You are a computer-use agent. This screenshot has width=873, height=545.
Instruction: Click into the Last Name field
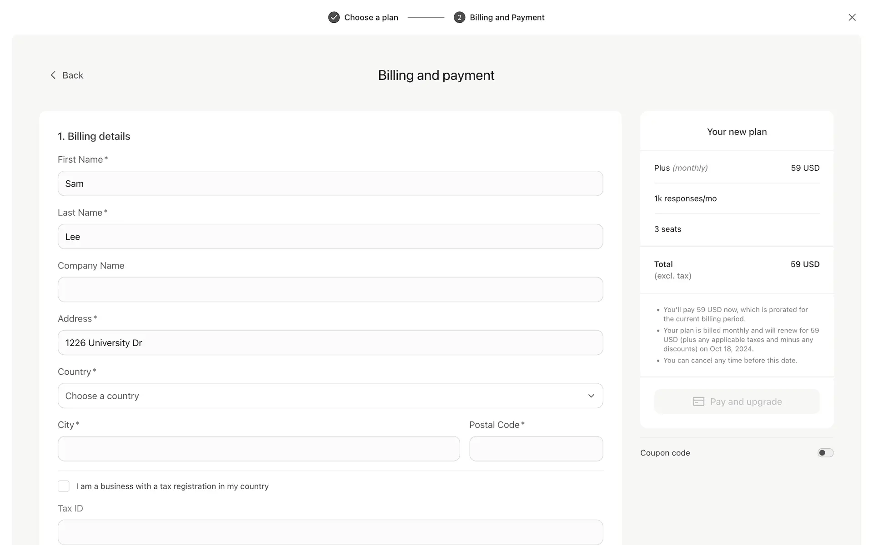coord(330,237)
